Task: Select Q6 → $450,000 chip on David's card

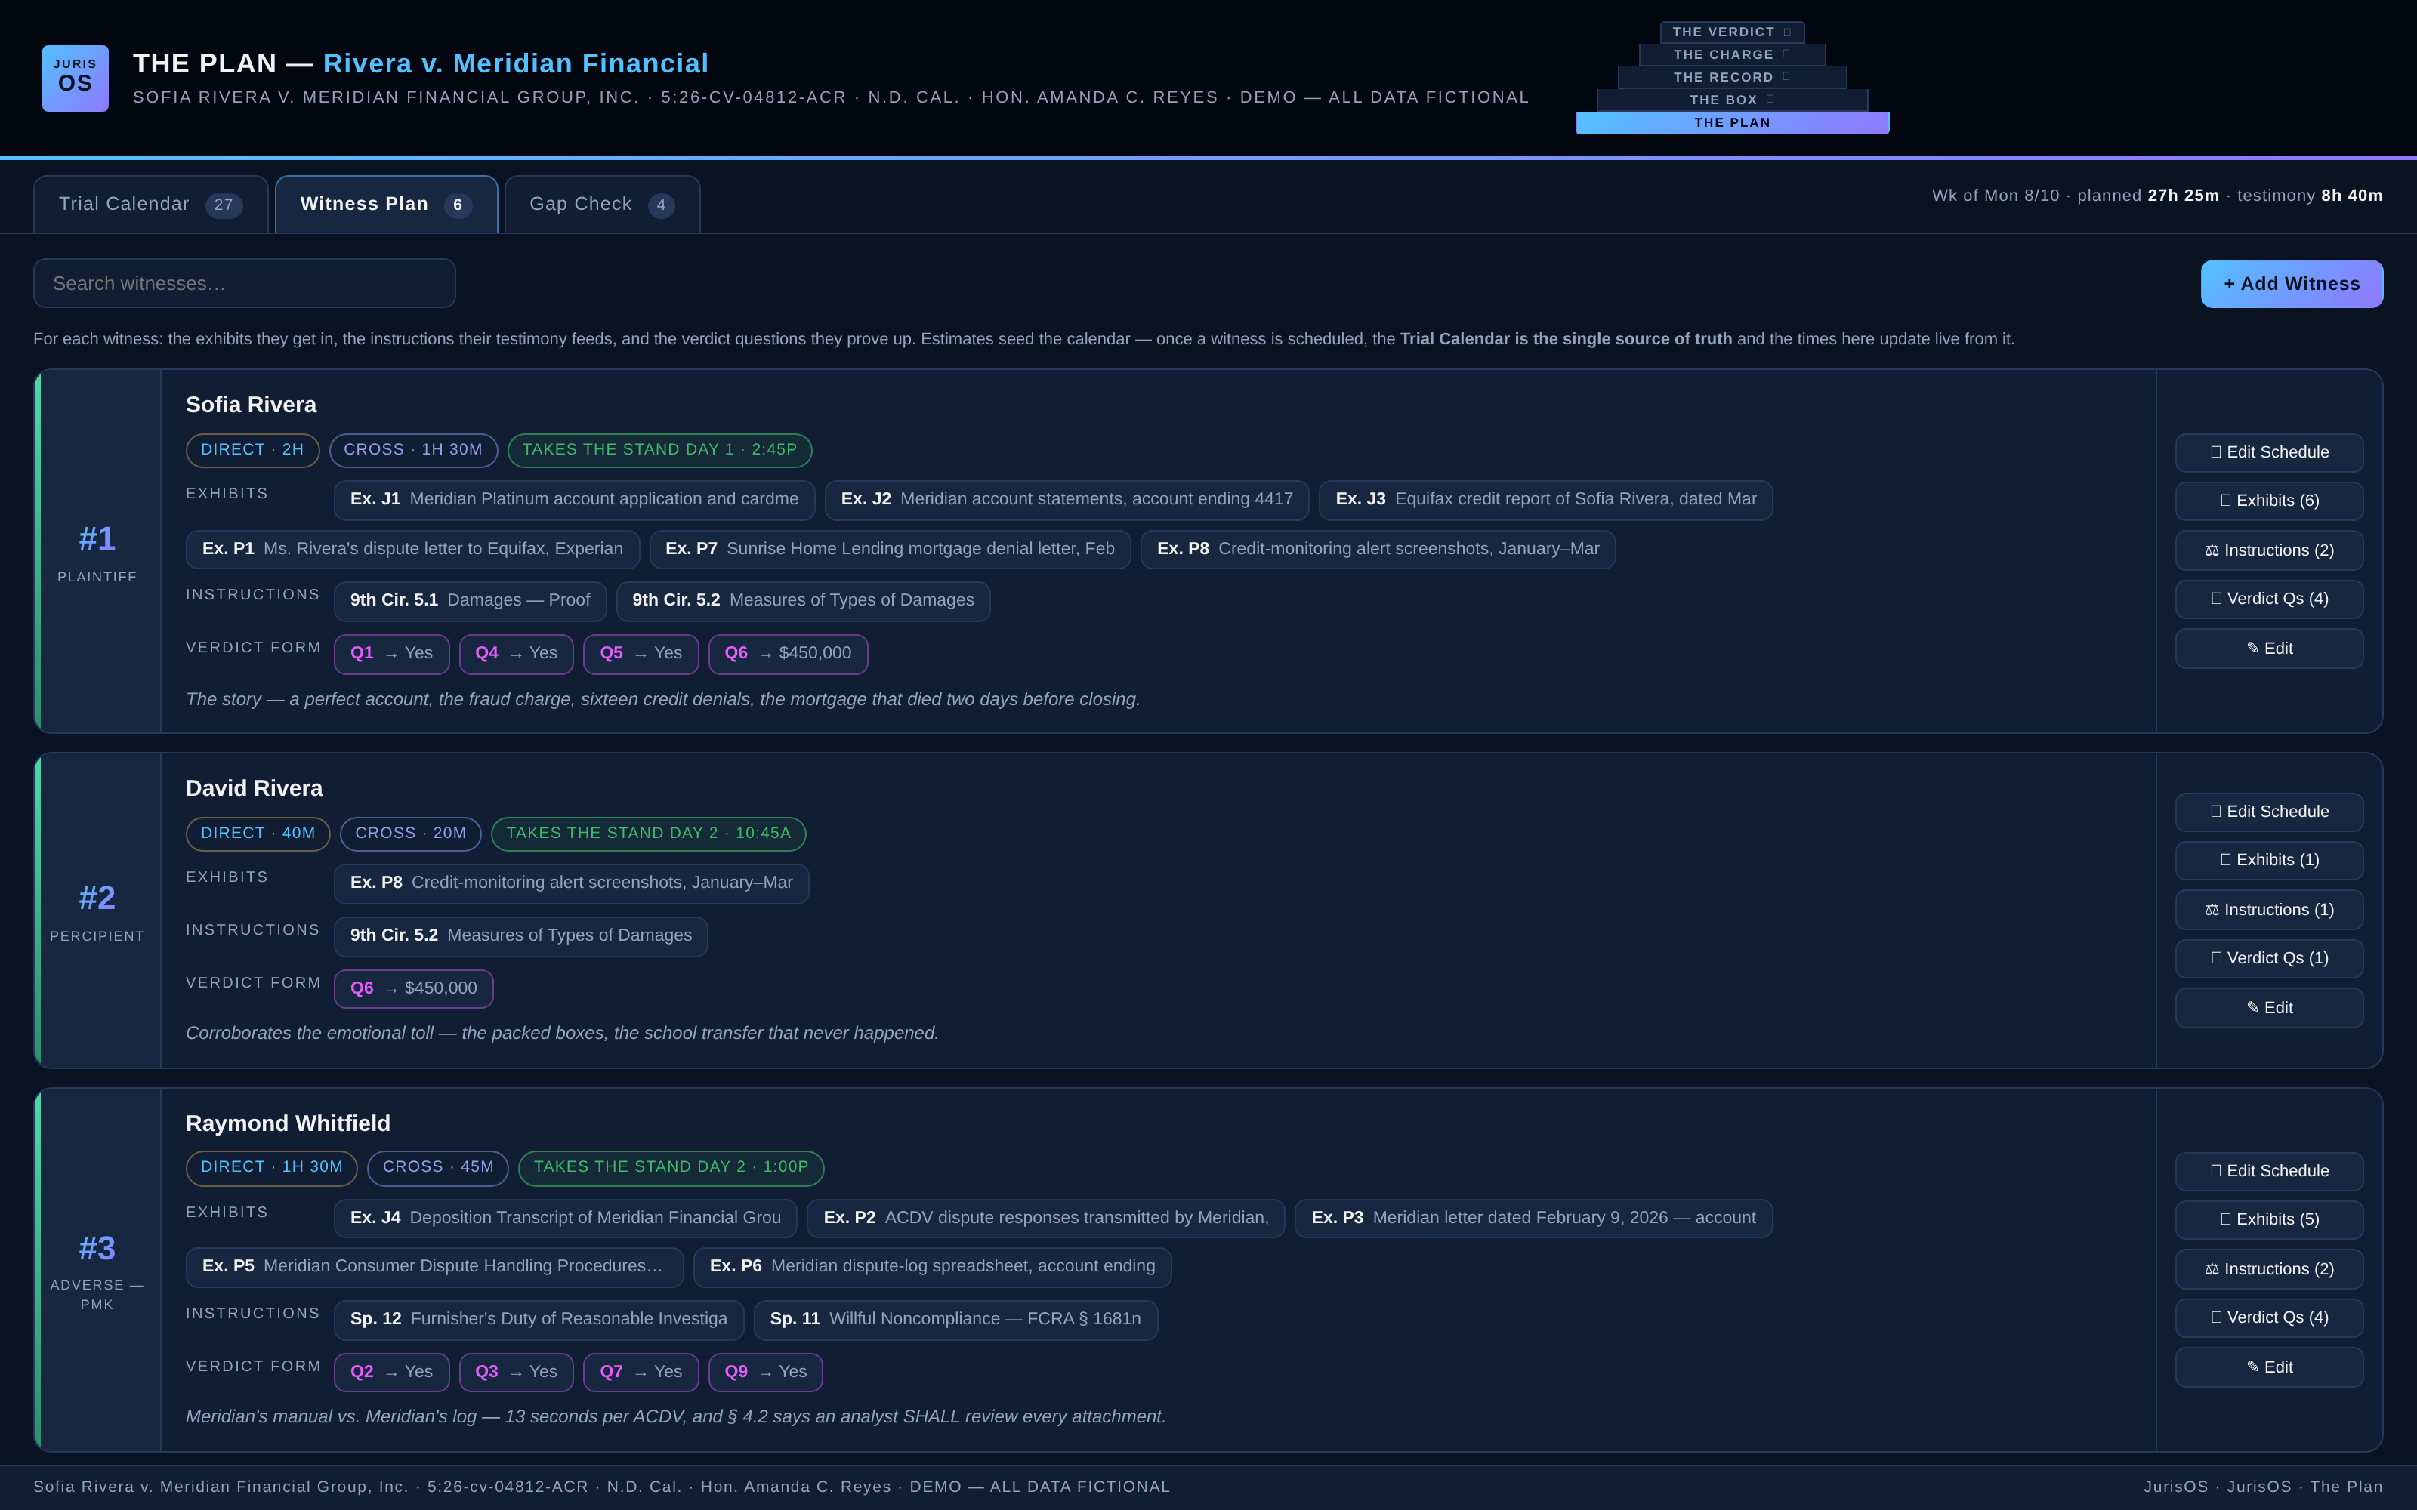Action: [413, 990]
